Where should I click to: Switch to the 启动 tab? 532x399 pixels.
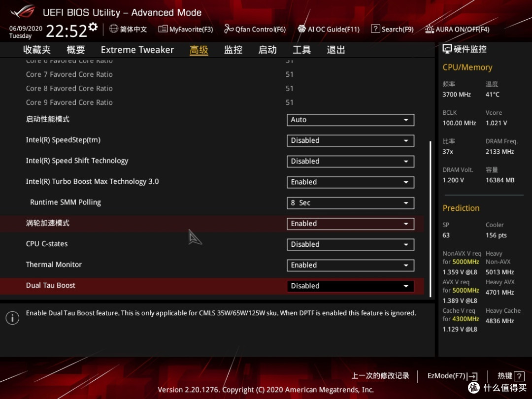coord(267,50)
